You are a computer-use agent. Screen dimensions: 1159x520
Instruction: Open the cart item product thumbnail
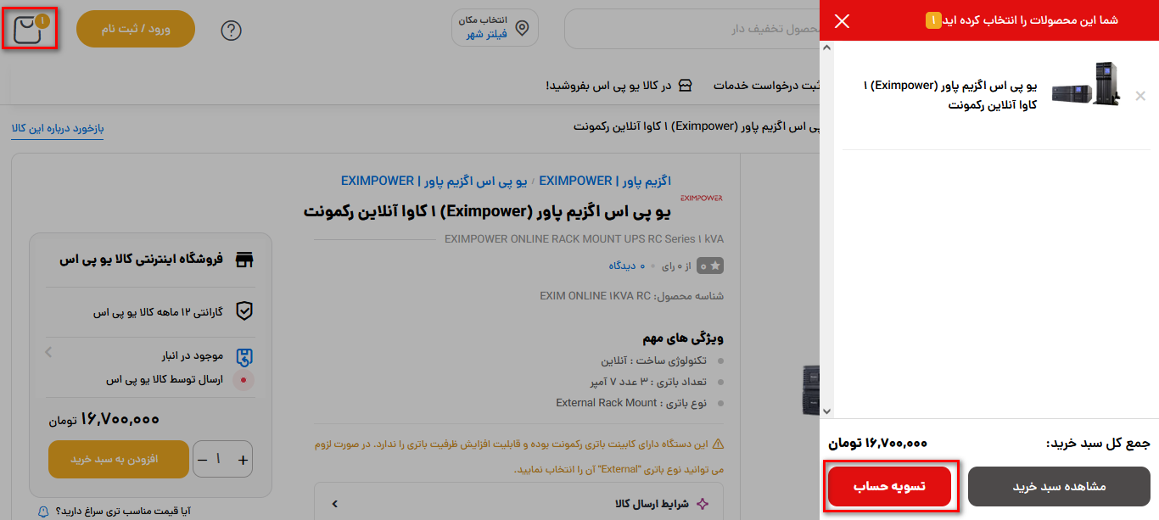(1086, 84)
